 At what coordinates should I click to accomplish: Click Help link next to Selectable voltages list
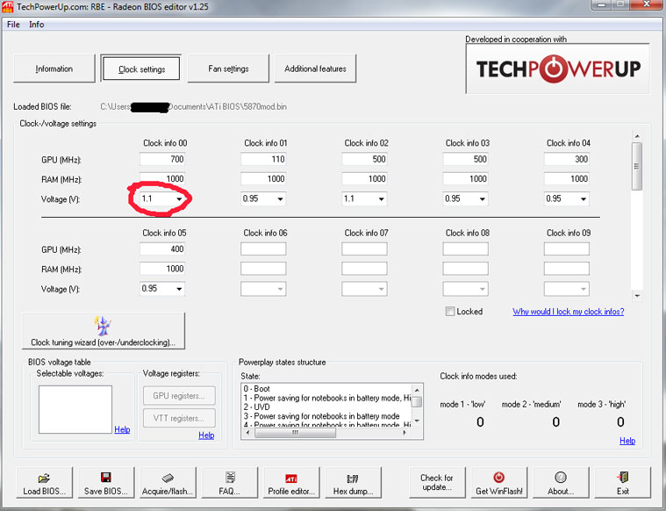tap(122, 429)
